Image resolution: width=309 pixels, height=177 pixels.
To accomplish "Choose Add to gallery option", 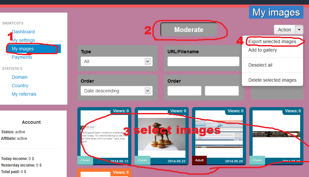I will click(262, 50).
